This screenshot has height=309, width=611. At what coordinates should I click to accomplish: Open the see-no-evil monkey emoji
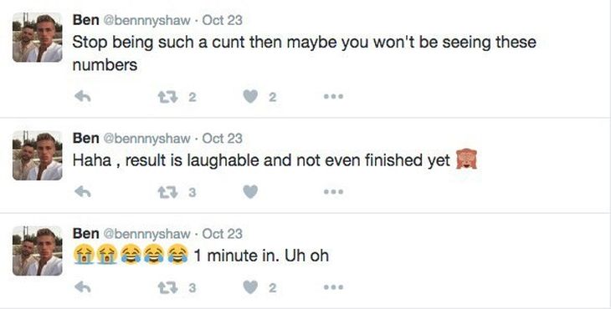(467, 160)
